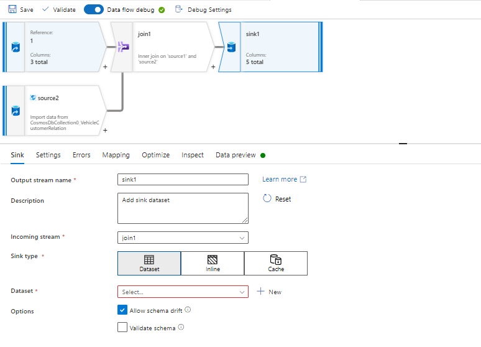Click the plus icon beside New
Viewport: 481px width, 347px height.
point(260,291)
